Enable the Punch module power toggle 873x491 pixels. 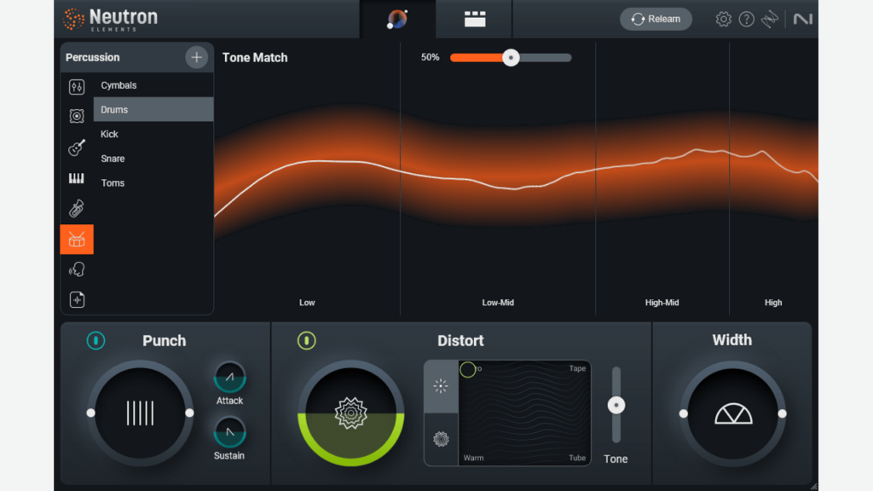coord(96,340)
